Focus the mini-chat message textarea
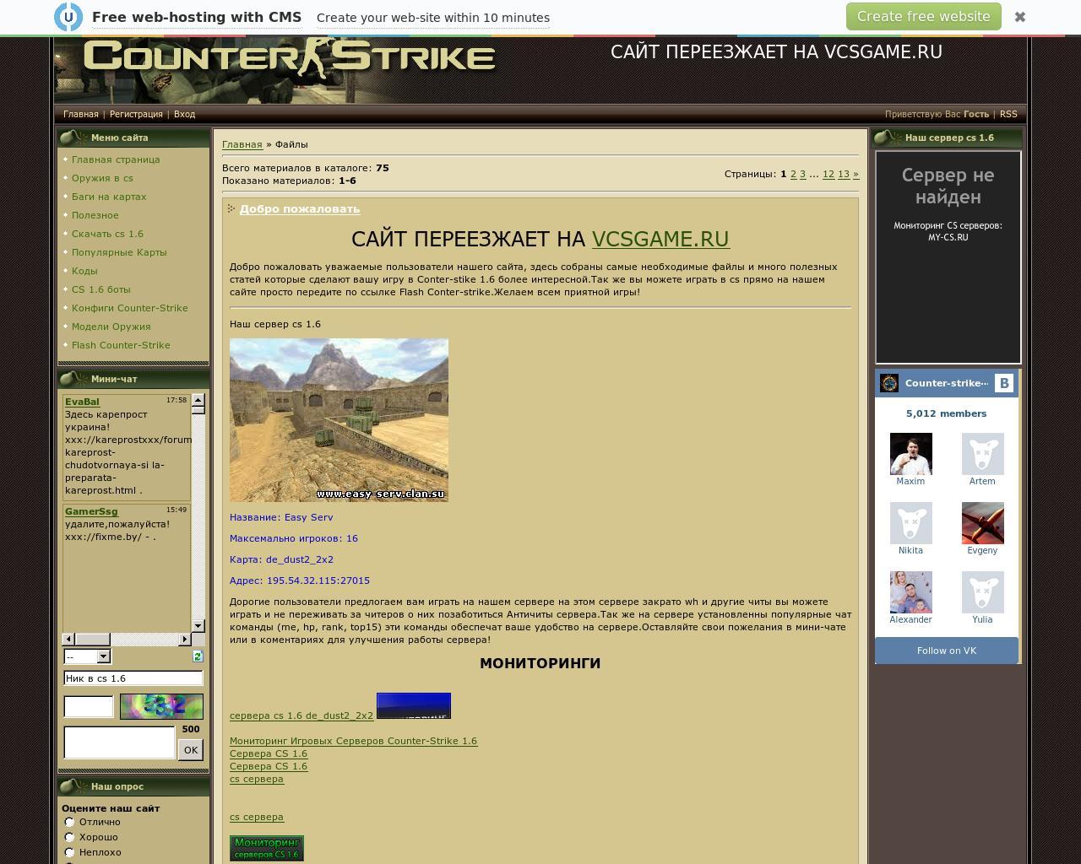Screen dimensions: 1081x864 (x=119, y=742)
